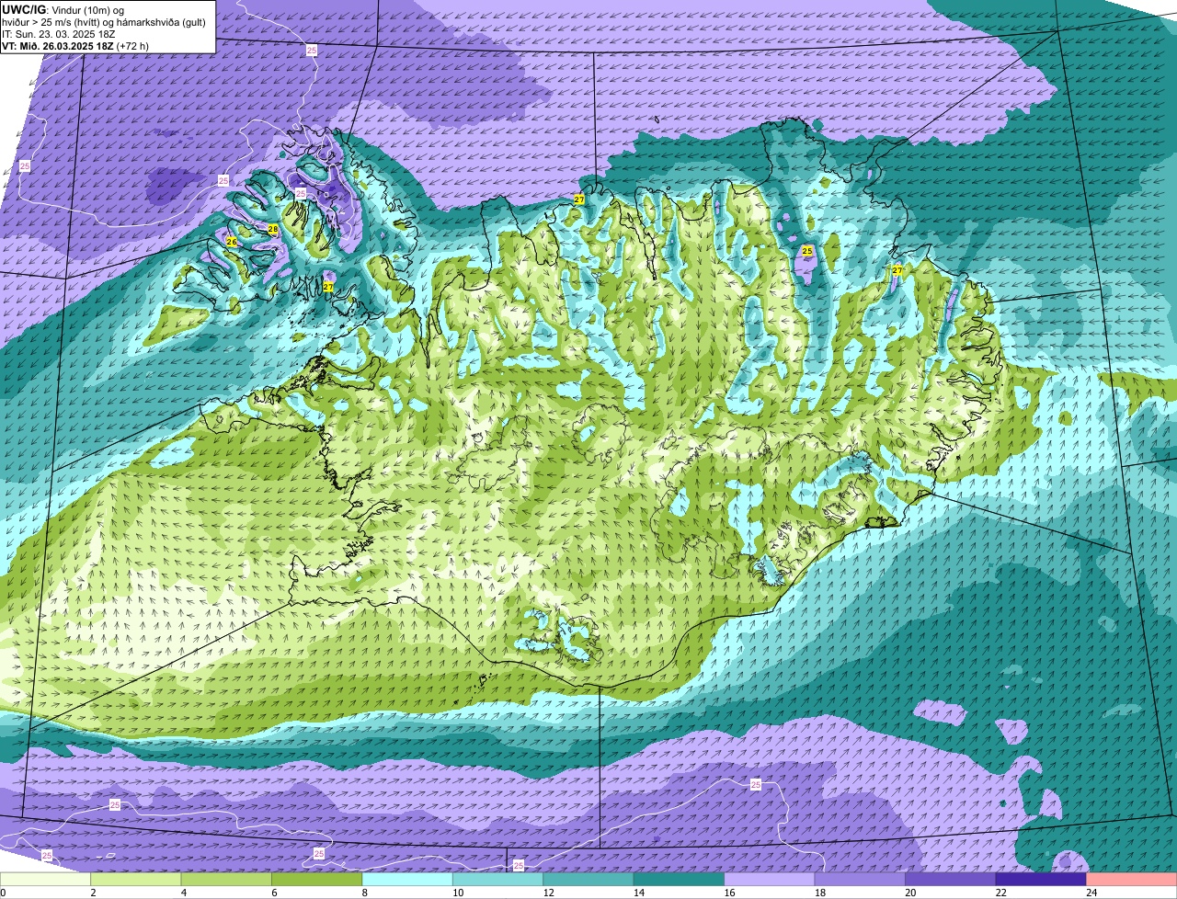Click the legend tick label 2
The width and height of the screenshot is (1177, 899).
[92, 893]
